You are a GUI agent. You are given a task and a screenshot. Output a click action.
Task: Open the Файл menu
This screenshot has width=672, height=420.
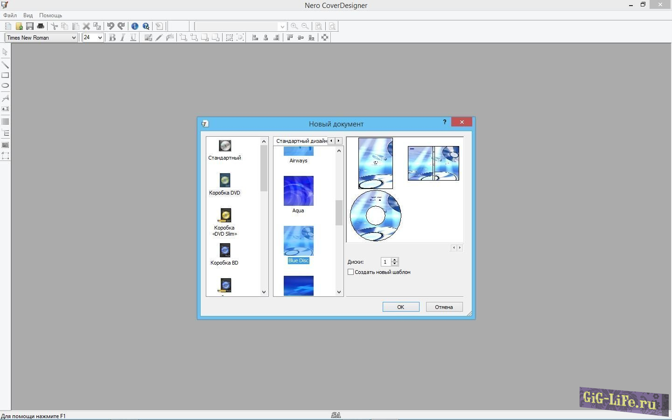(10, 15)
